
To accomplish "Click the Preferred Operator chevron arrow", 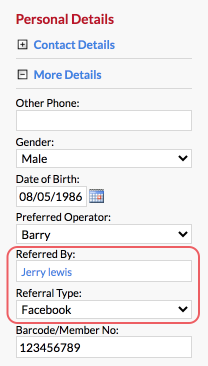I will coord(183,234).
